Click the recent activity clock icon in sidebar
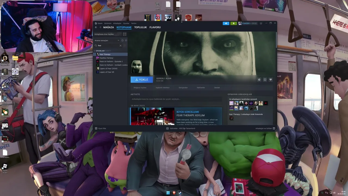 [x=123, y=40]
